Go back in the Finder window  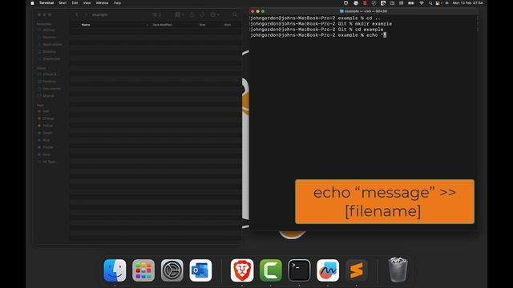pyautogui.click(x=77, y=14)
